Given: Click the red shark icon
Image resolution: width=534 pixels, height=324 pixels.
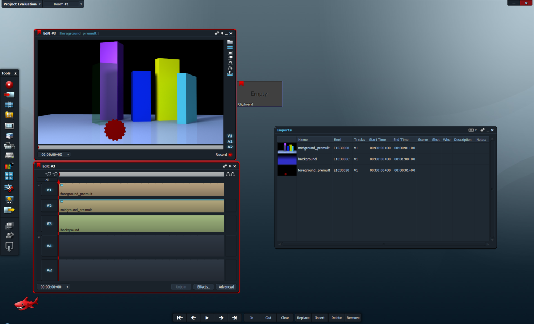Looking at the screenshot, I should [26, 303].
